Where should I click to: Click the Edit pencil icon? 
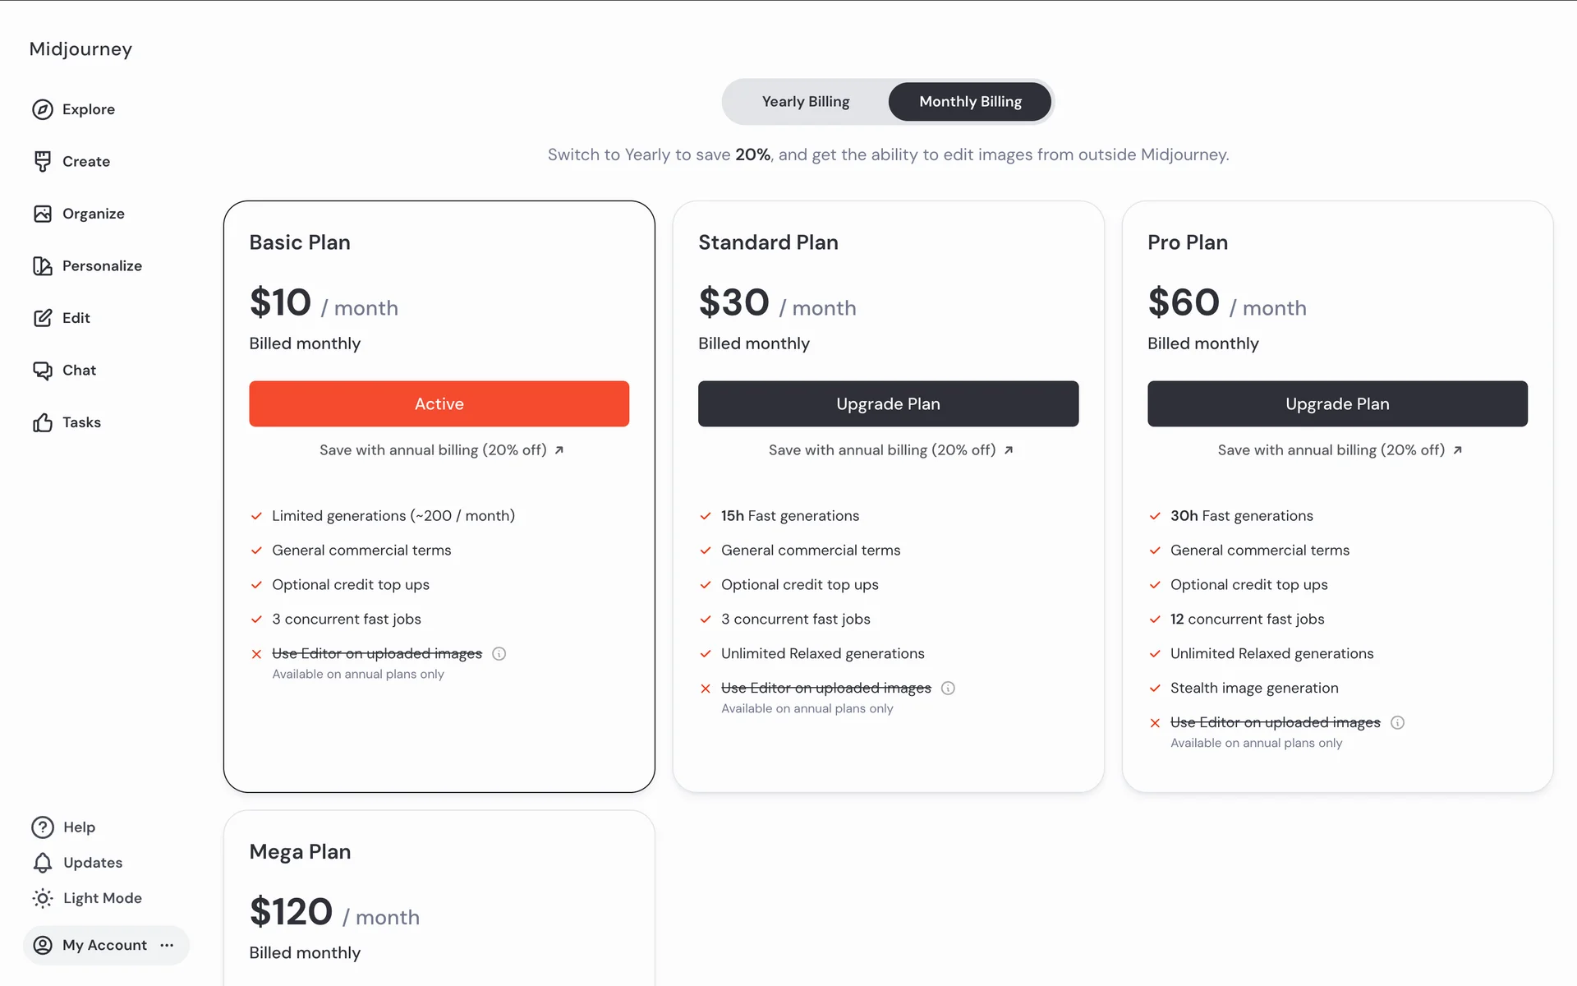point(43,318)
